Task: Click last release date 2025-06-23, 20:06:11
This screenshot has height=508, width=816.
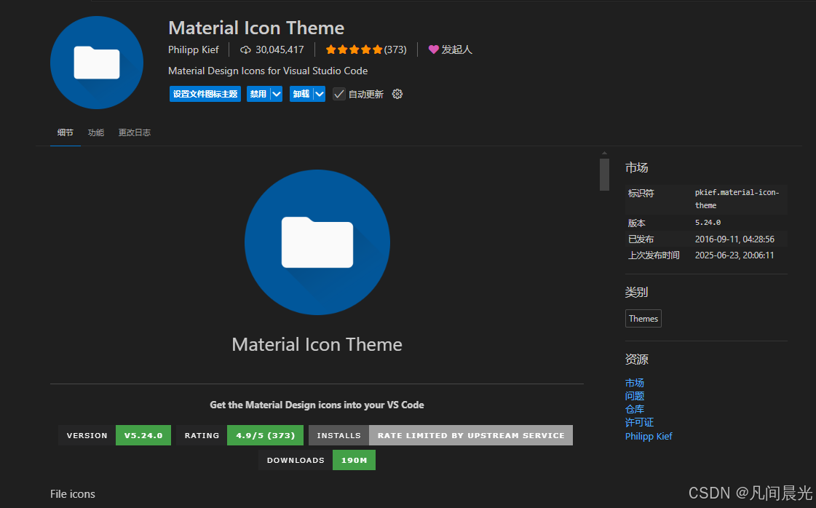Action: pos(734,255)
